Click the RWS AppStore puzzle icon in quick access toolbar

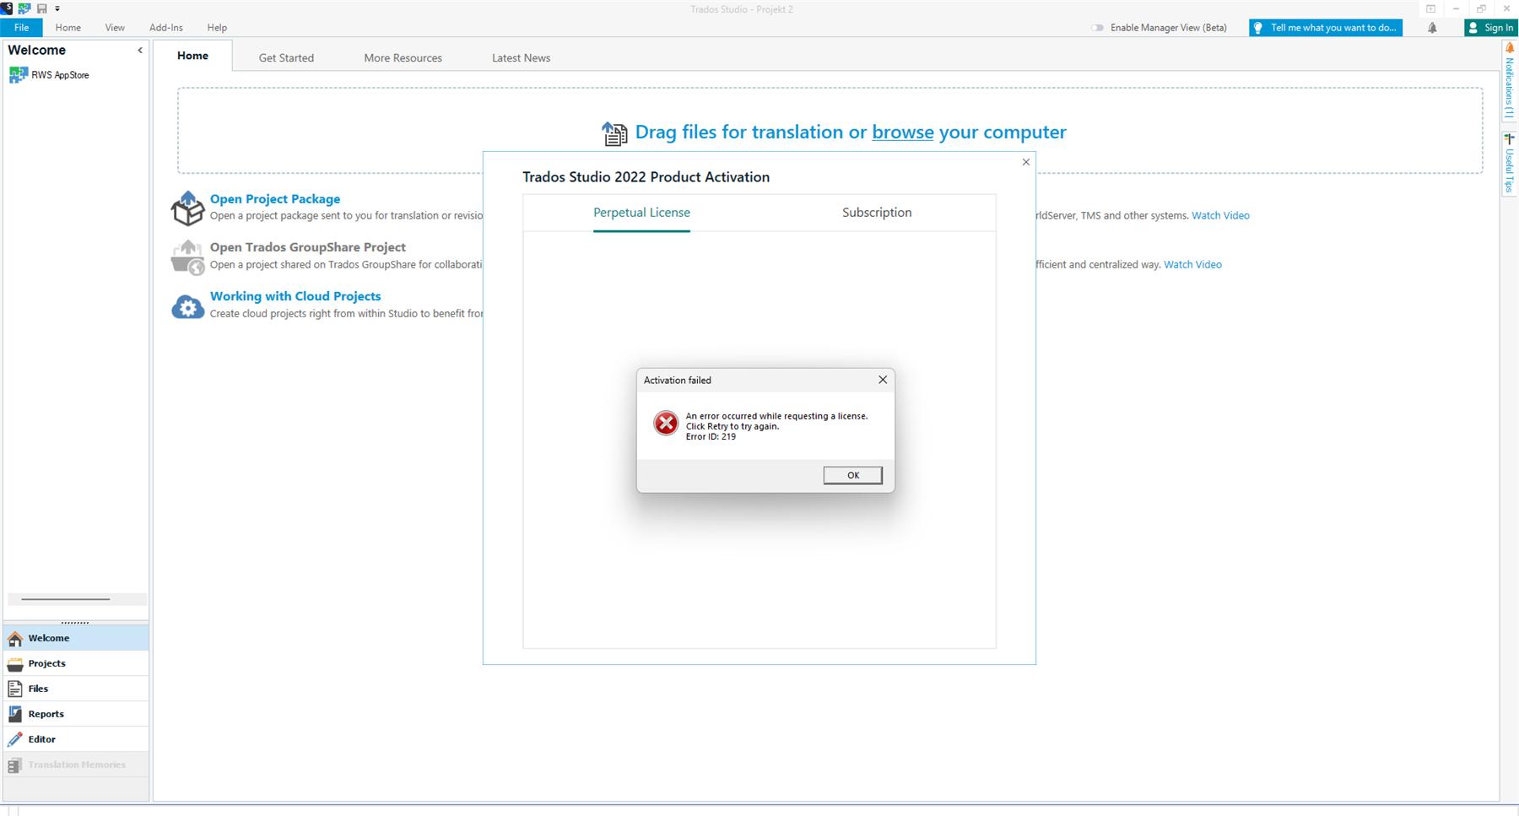pyautogui.click(x=24, y=8)
